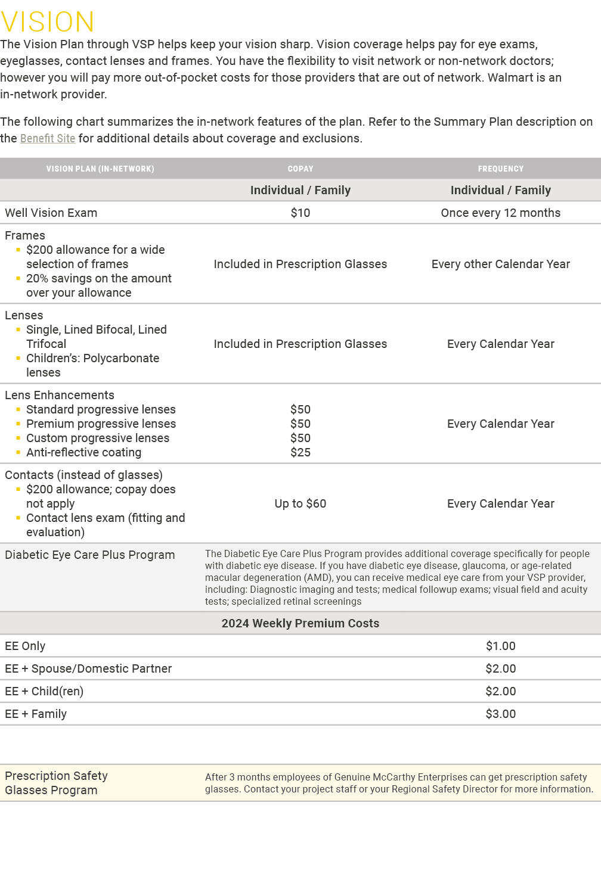Click the Lens Enhancements section heading

tap(60, 395)
